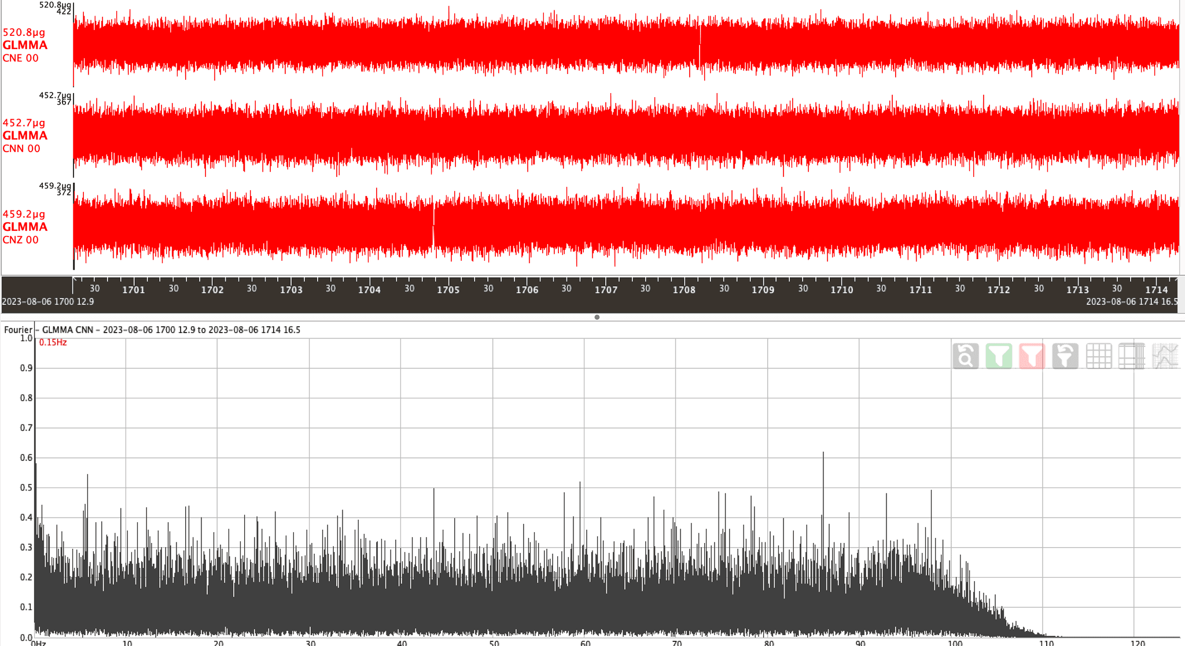Click the 452.7µg amplitude label on CNN trace
This screenshot has width=1185, height=646.
click(24, 123)
